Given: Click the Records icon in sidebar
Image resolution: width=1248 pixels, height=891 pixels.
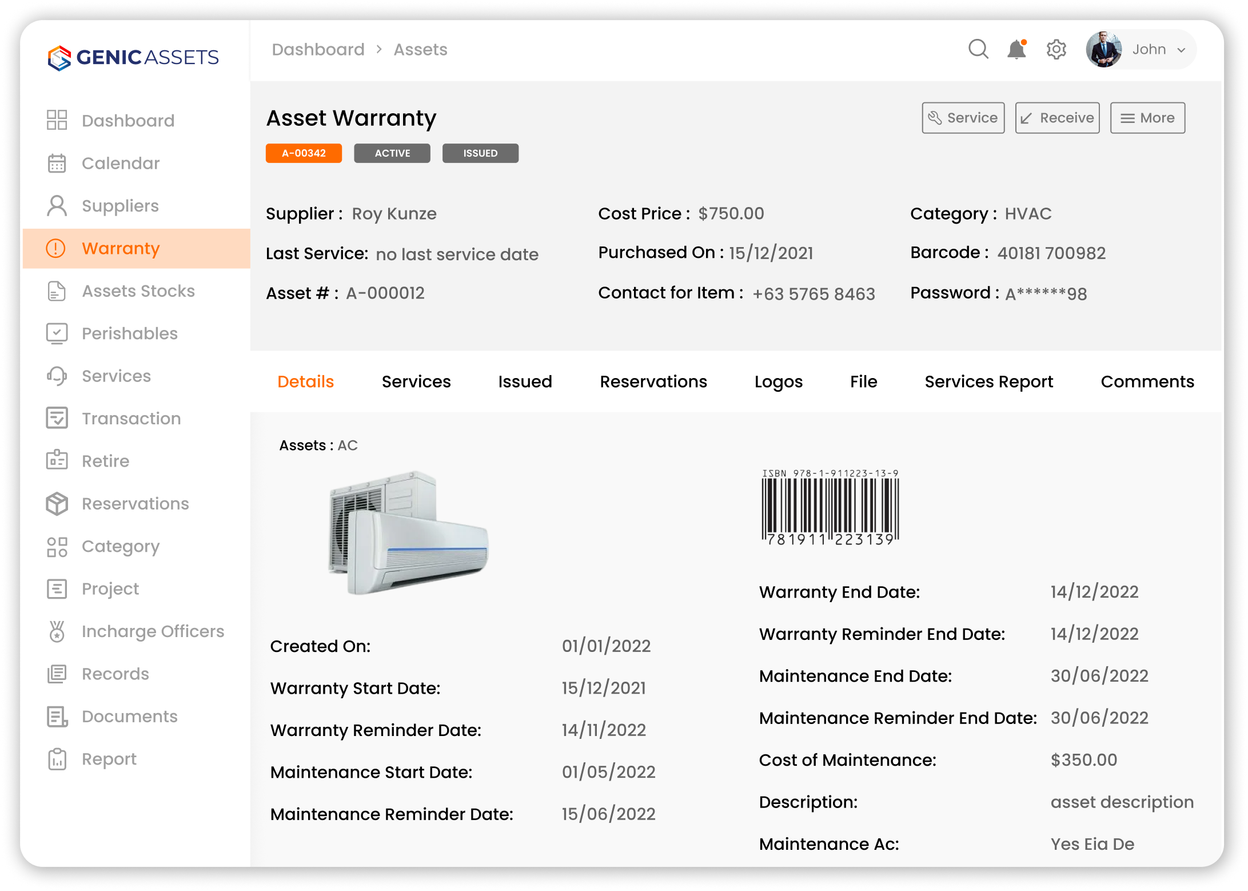Looking at the screenshot, I should [x=57, y=674].
